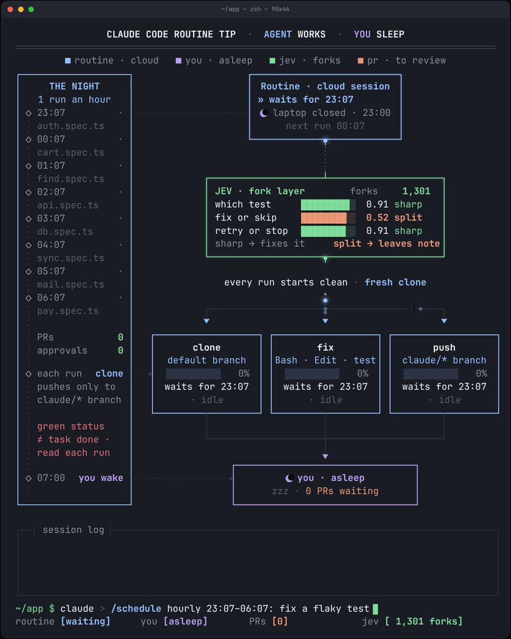
Task: Click the green bar for retry or stop
Action: (328, 231)
